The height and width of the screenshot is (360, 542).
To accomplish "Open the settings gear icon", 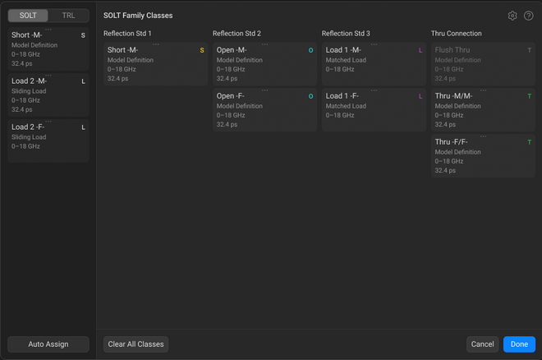I will tap(512, 16).
